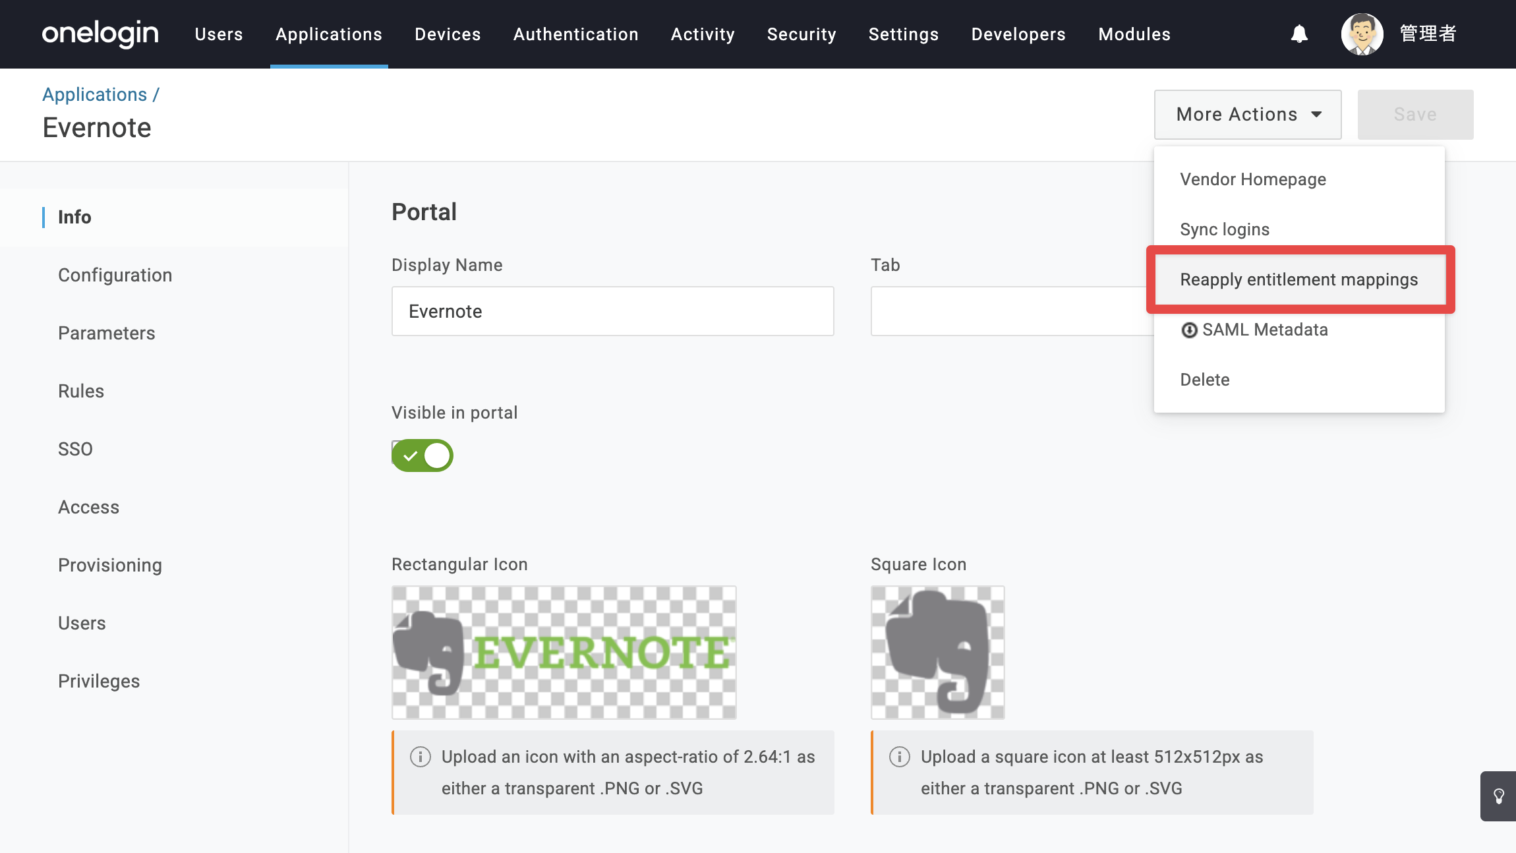1516x853 pixels.
Task: Open the Security menu
Action: pyautogui.click(x=802, y=34)
